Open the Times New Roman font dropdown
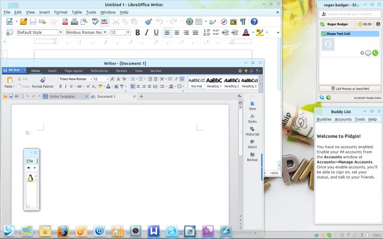This screenshot has height=239, width=383. pyautogui.click(x=89, y=79)
